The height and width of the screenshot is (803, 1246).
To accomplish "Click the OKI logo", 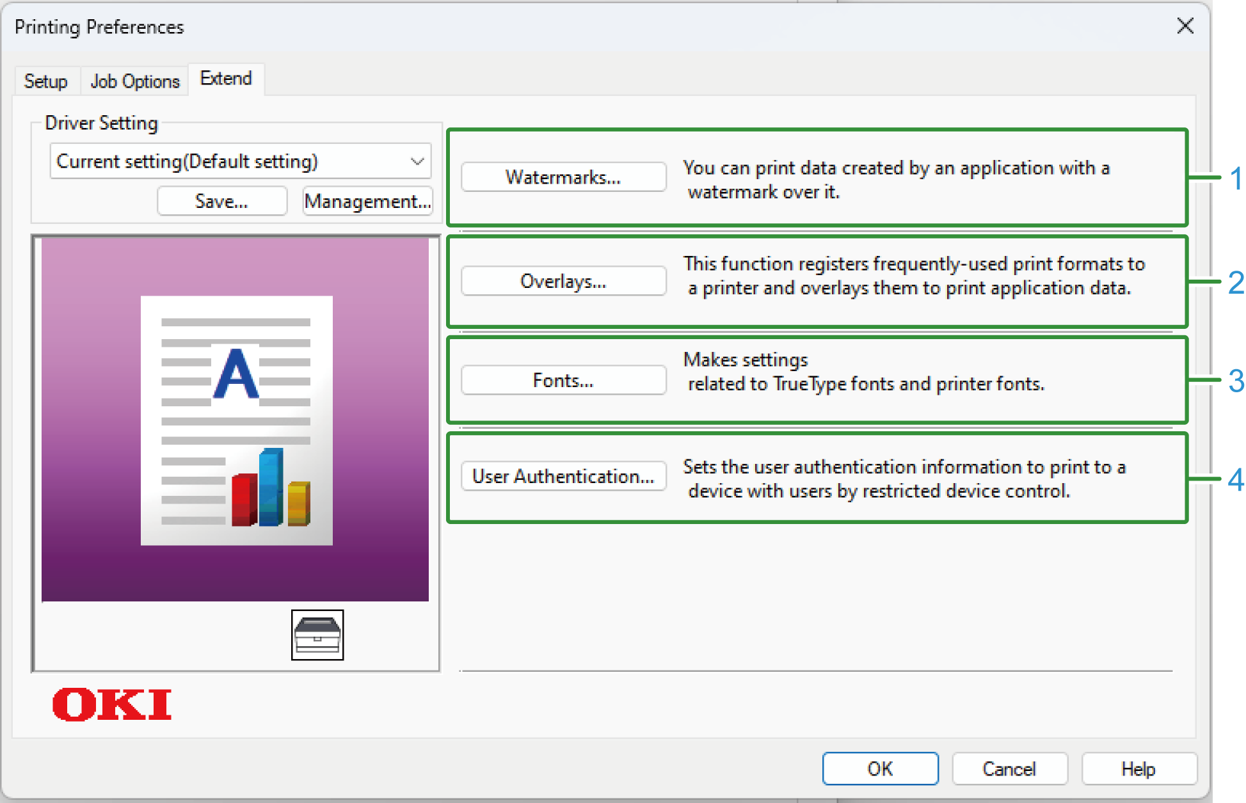I will (x=112, y=704).
